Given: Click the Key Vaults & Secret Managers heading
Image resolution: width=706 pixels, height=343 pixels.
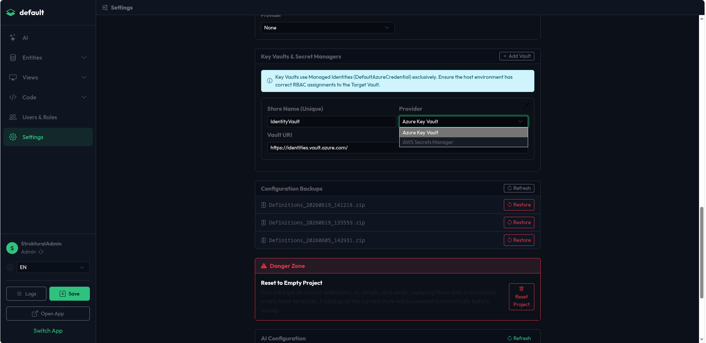Looking at the screenshot, I should click(x=301, y=56).
